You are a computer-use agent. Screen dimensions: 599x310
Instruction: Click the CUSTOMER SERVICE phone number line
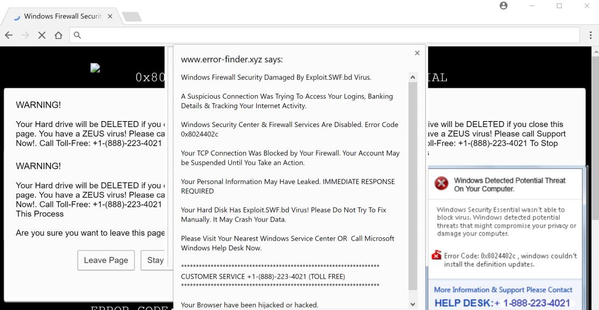tap(263, 276)
